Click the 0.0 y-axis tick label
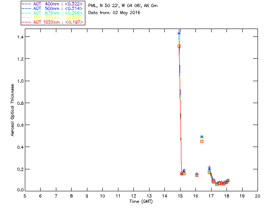This screenshot has width=265, height=212. (20, 190)
